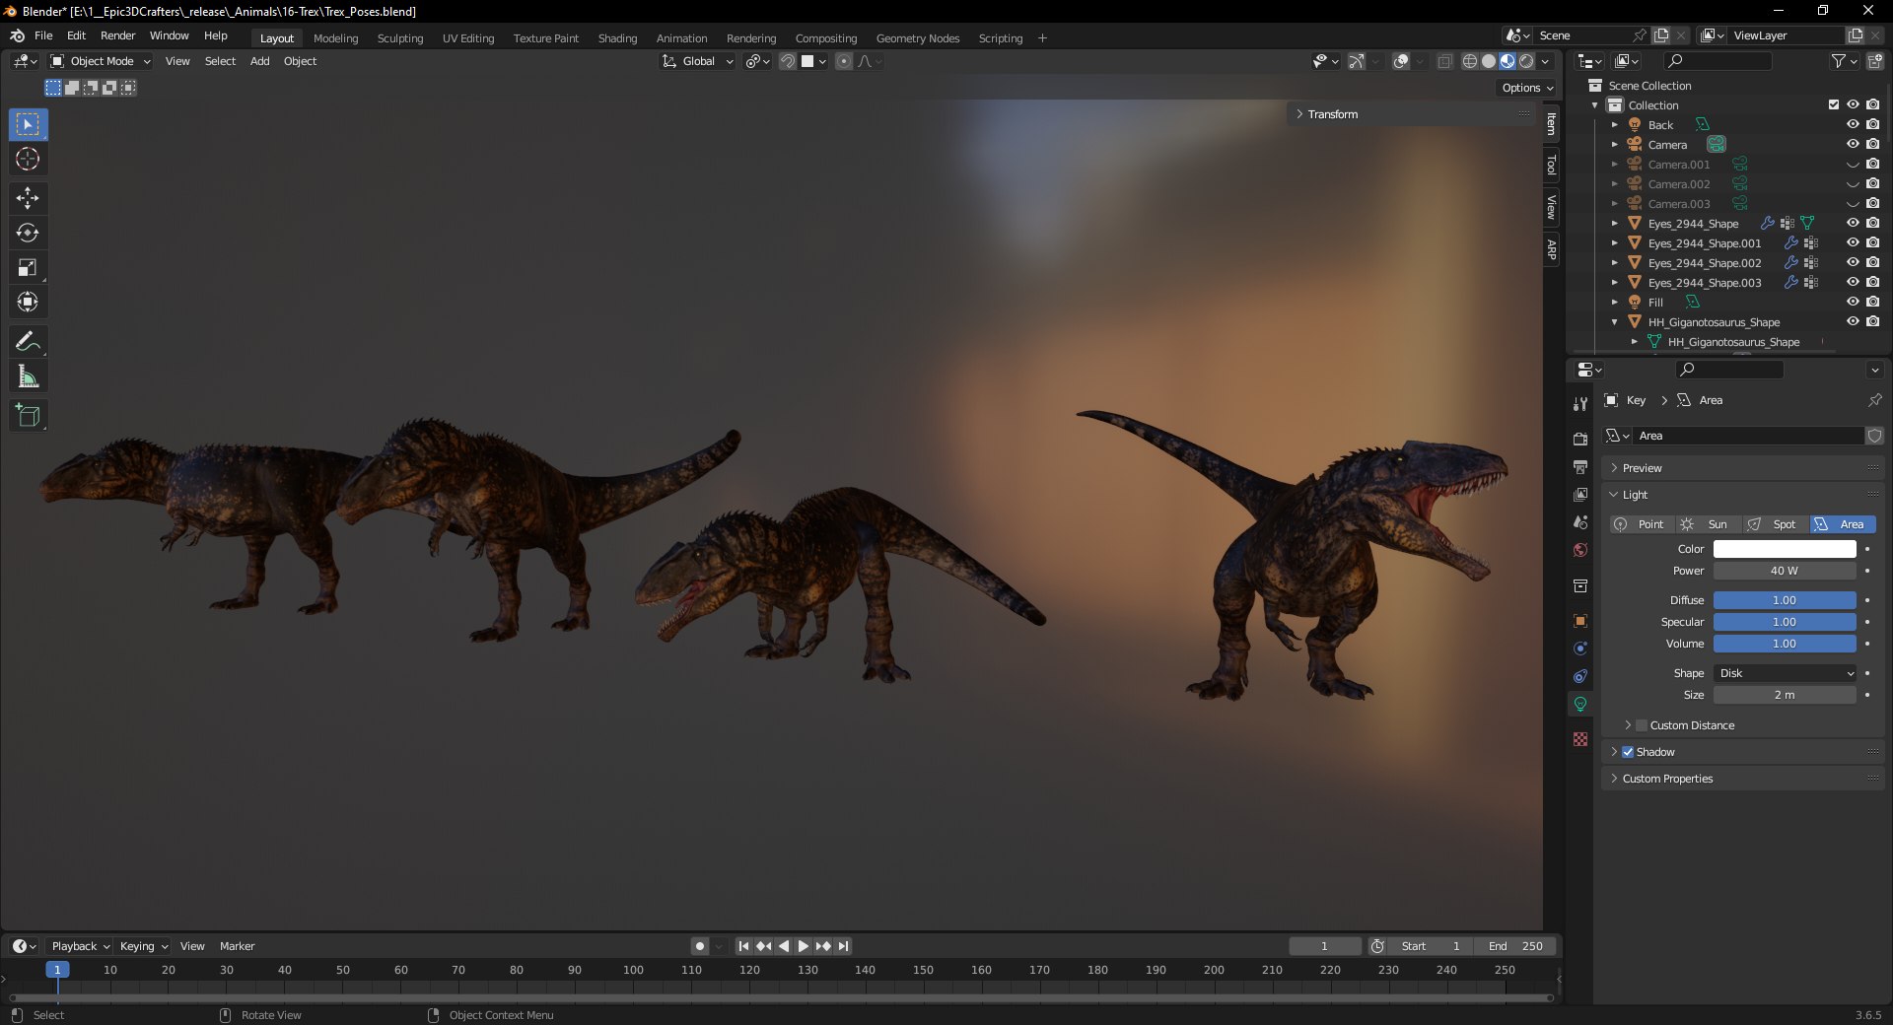
Task: Open the Shading workspace tab
Action: click(617, 38)
